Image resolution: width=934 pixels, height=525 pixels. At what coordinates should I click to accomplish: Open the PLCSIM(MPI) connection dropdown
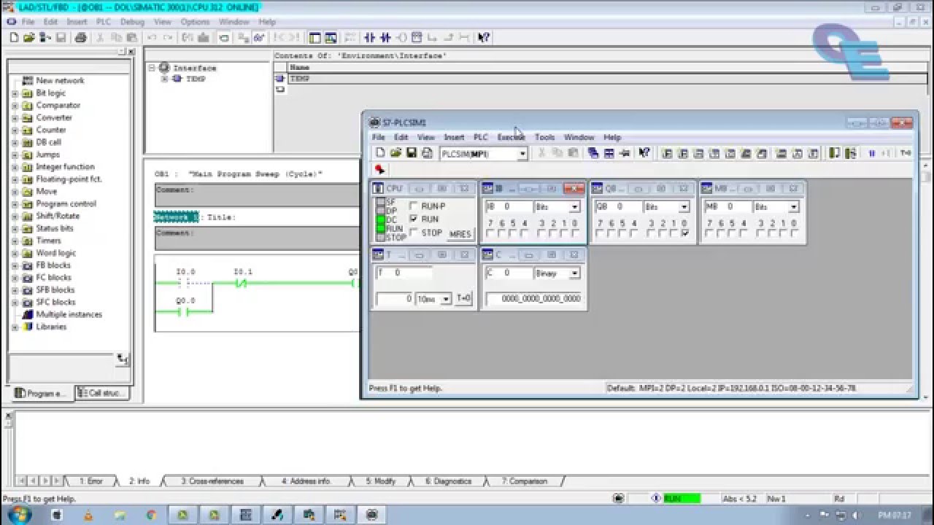(522, 154)
